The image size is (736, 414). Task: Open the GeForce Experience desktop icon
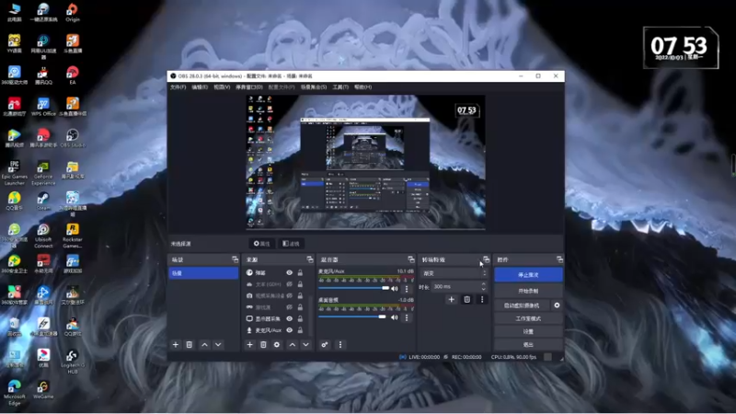(x=43, y=173)
